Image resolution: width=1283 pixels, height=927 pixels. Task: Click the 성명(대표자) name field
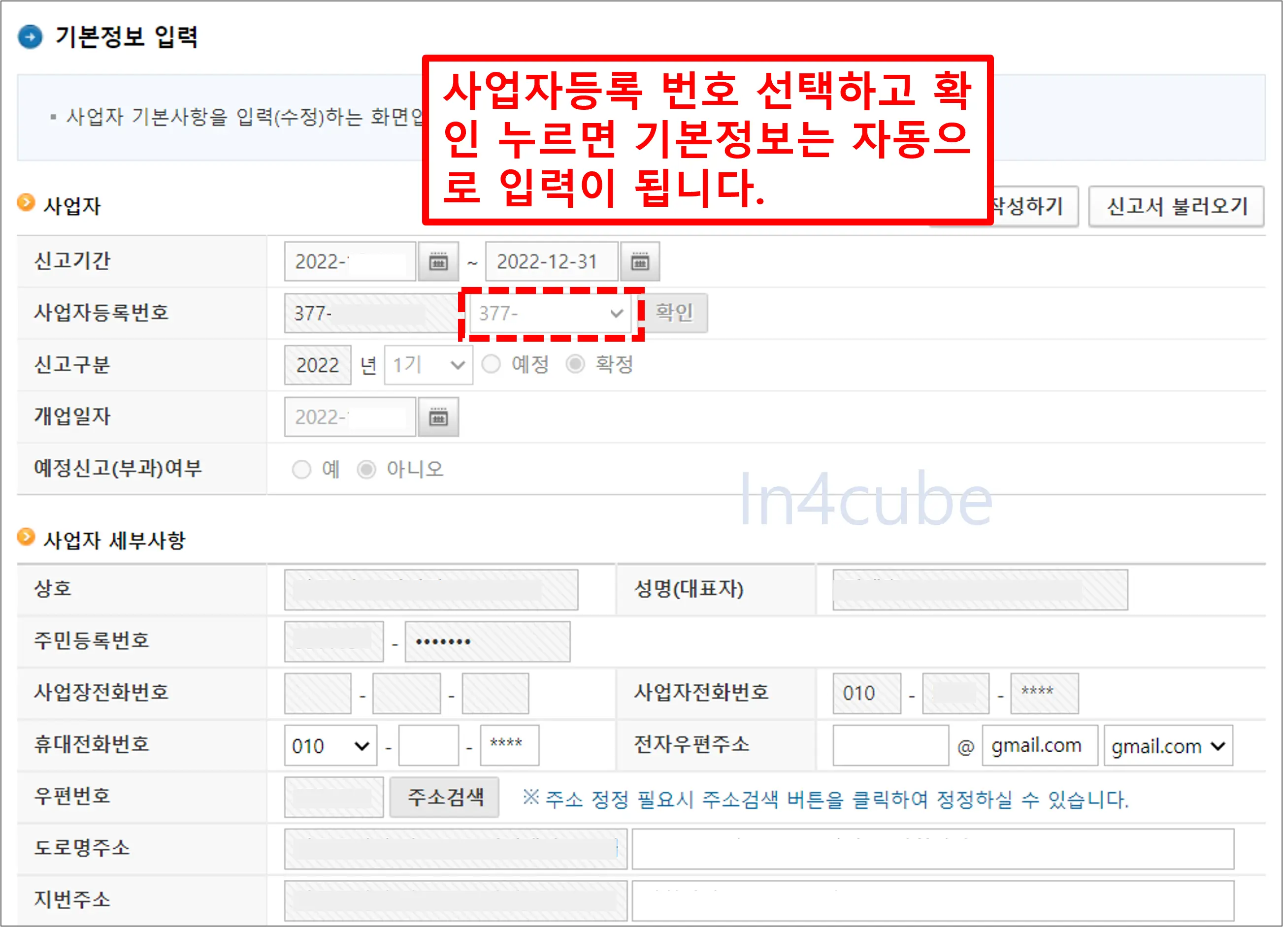(x=980, y=590)
